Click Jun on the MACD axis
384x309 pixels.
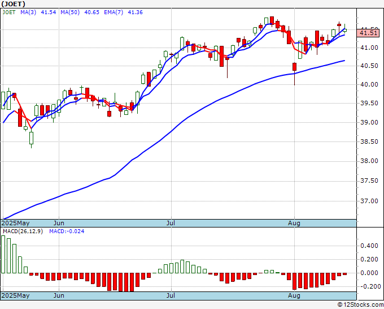click(59, 295)
